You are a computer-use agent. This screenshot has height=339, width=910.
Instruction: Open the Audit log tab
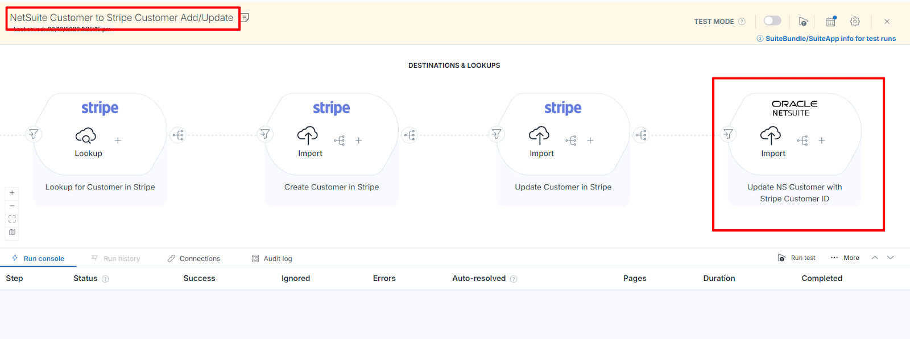pyautogui.click(x=272, y=258)
